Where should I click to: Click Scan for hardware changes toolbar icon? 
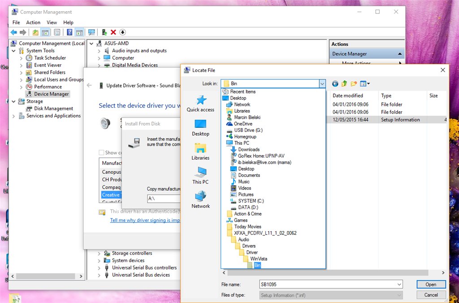91,33
